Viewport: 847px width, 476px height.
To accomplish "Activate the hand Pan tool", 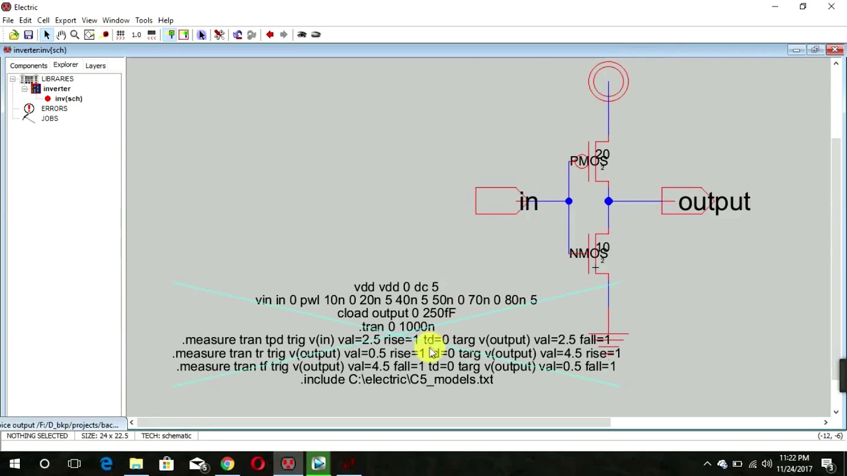I will click(x=61, y=34).
